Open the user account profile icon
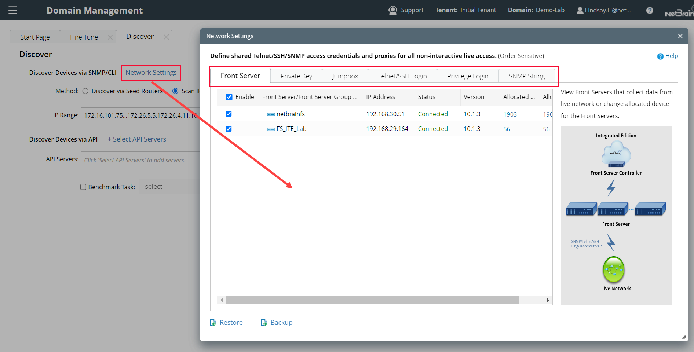The width and height of the screenshot is (694, 352). point(580,10)
